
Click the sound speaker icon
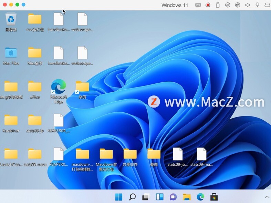(x=248, y=5)
